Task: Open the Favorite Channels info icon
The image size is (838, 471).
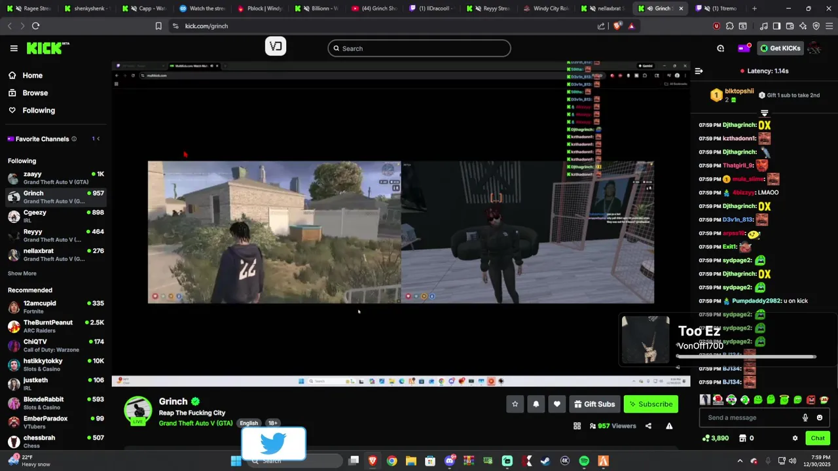Action: click(74, 139)
